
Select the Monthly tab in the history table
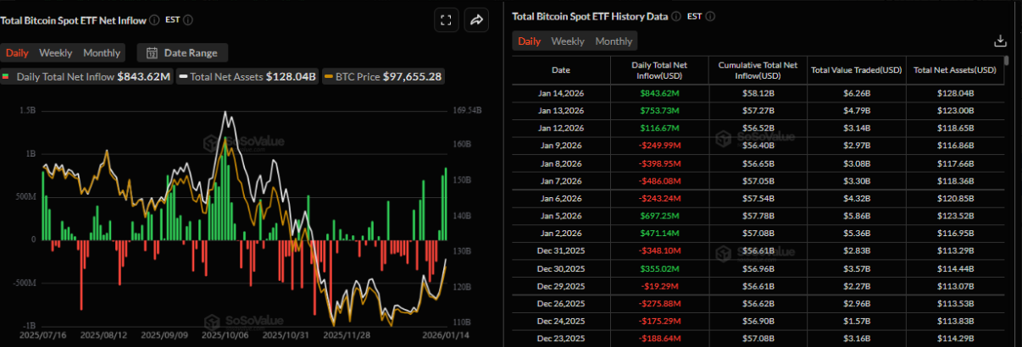point(614,41)
